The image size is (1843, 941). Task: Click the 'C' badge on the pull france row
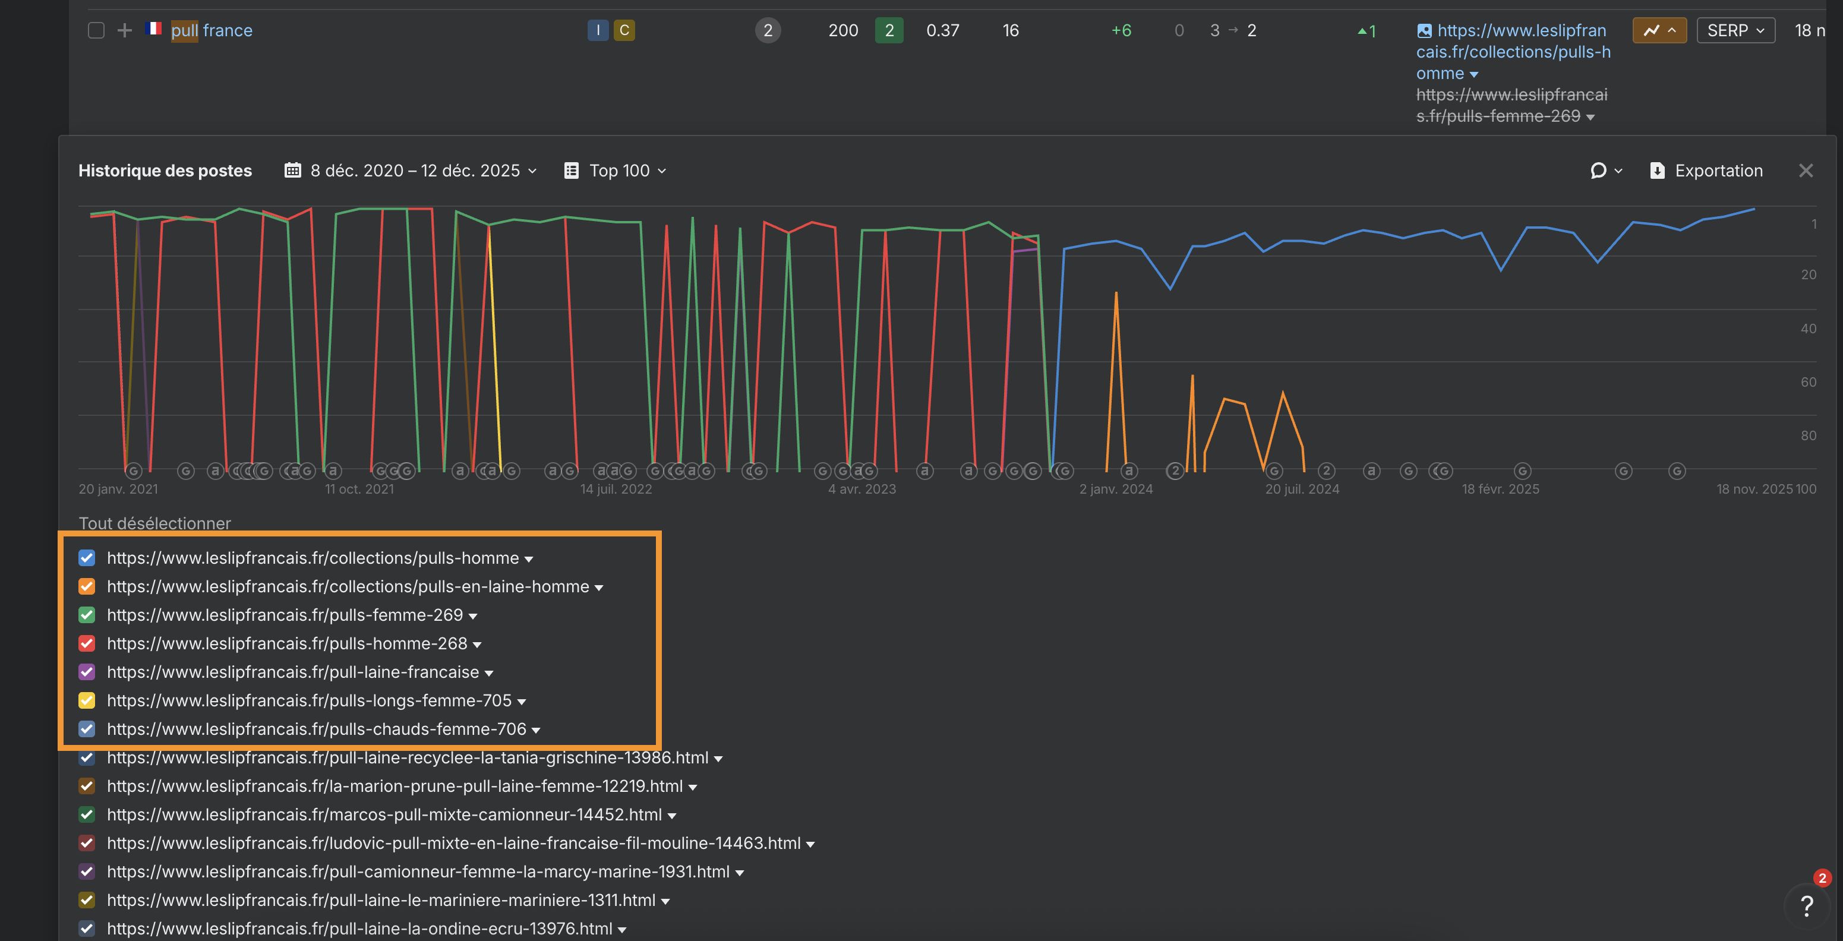[623, 30]
